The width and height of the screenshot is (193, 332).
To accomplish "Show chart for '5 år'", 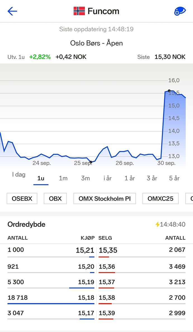I will (x=174, y=178).
